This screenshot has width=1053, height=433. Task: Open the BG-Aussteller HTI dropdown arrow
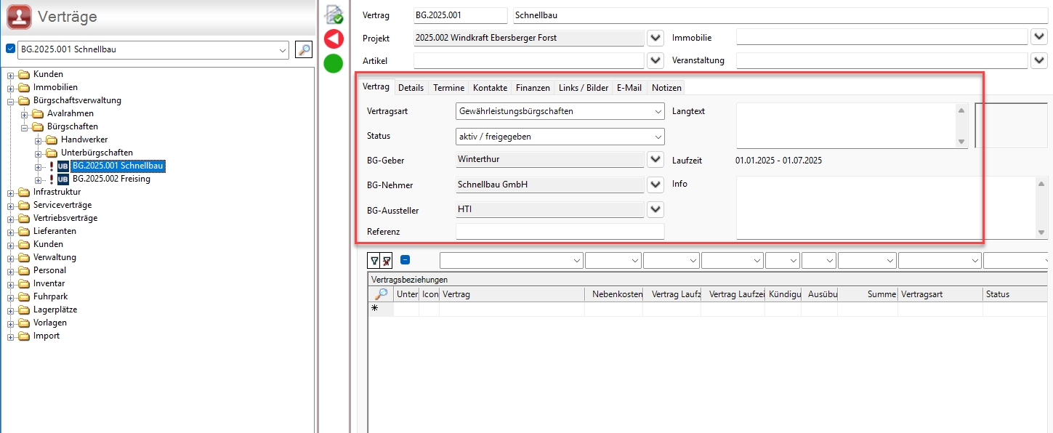(655, 209)
